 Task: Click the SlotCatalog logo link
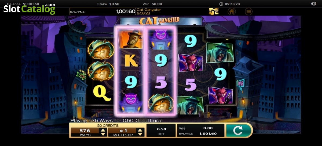[29, 9]
